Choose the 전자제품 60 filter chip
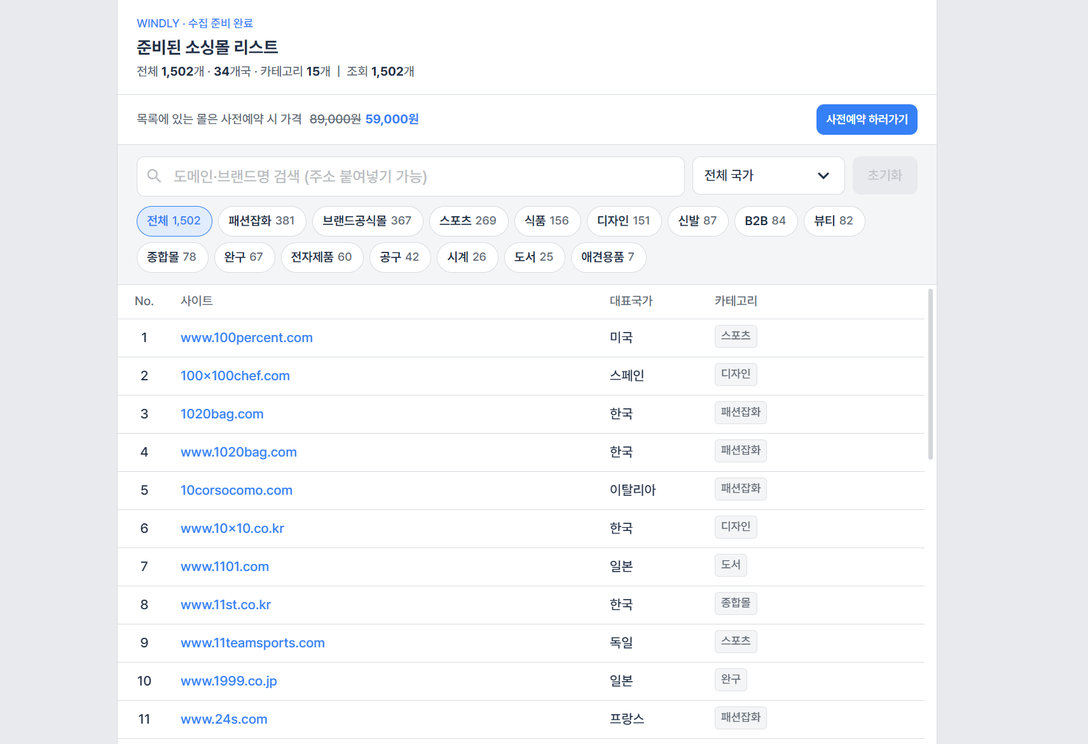The height and width of the screenshot is (744, 1088). point(322,258)
